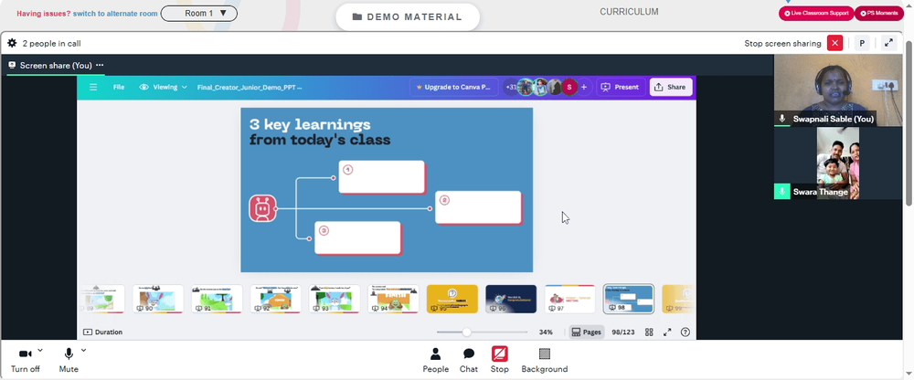Open Canva grid view icon

[649, 332]
